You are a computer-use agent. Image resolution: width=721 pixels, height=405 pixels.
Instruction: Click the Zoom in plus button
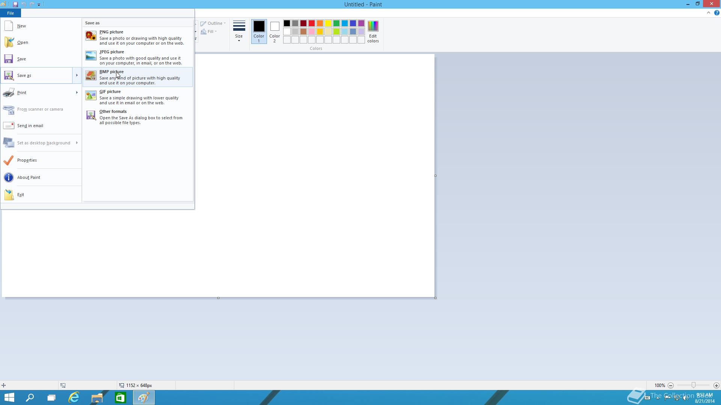pyautogui.click(x=716, y=385)
